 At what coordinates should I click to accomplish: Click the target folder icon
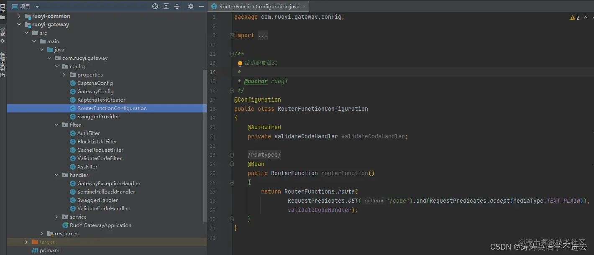pos(35,242)
